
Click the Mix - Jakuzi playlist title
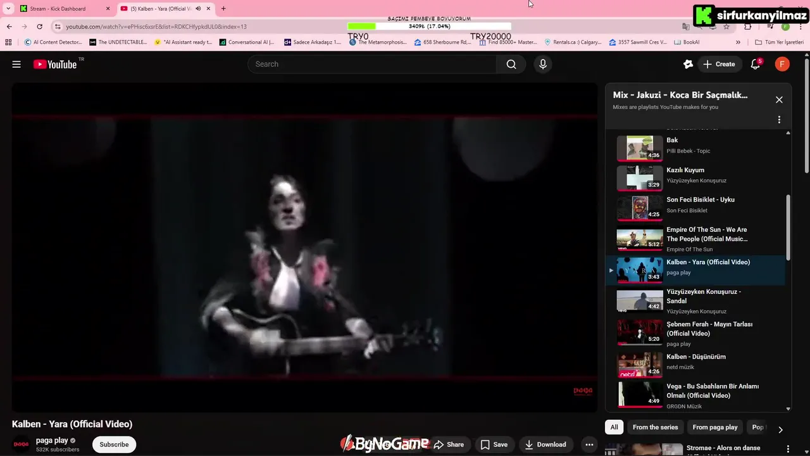click(680, 95)
